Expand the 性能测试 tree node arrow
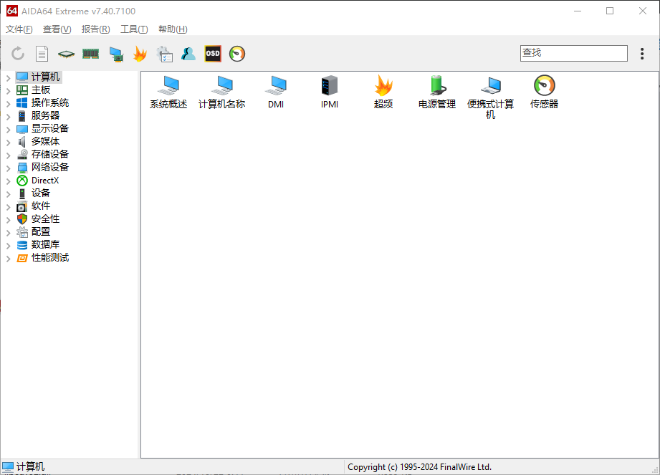Viewport: 660px width, 475px height. tap(9, 258)
